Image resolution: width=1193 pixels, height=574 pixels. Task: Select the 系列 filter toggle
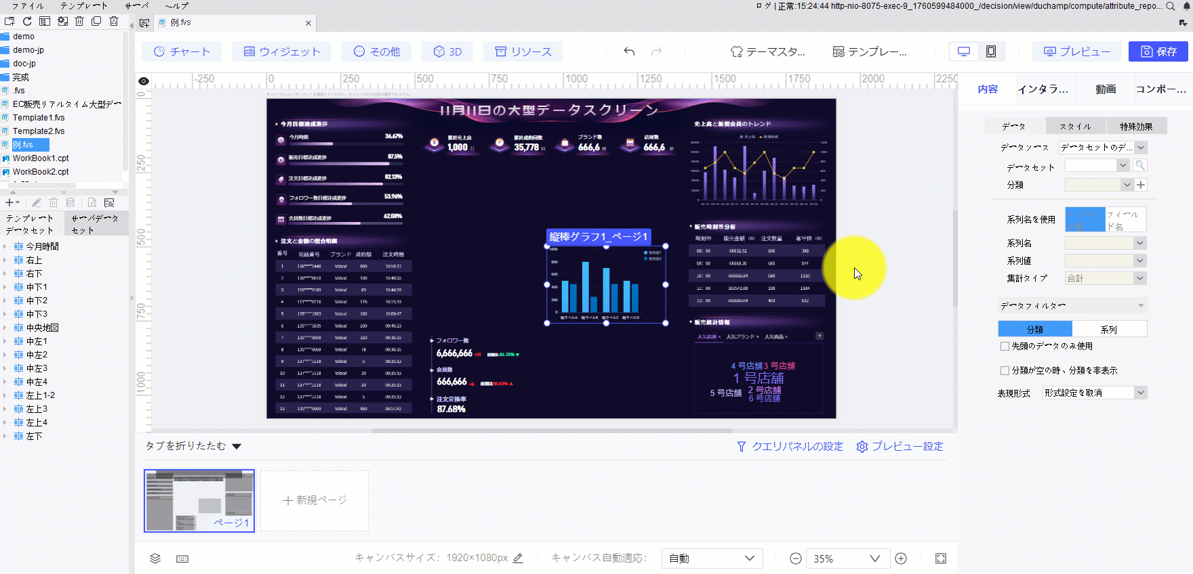point(1110,329)
